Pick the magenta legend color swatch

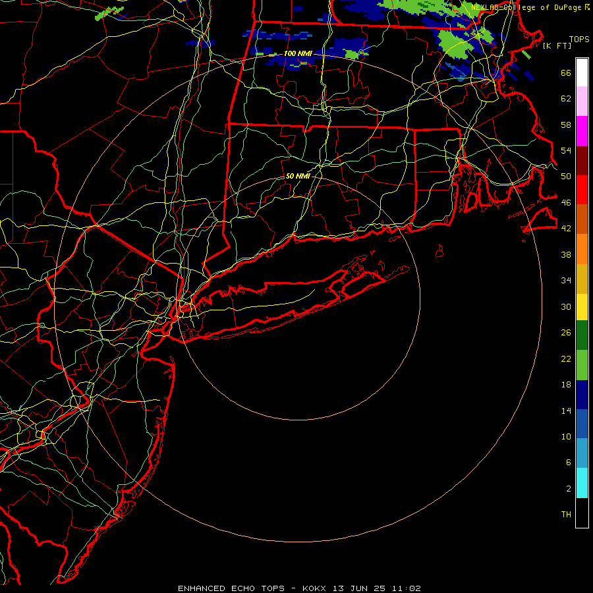pos(582,131)
